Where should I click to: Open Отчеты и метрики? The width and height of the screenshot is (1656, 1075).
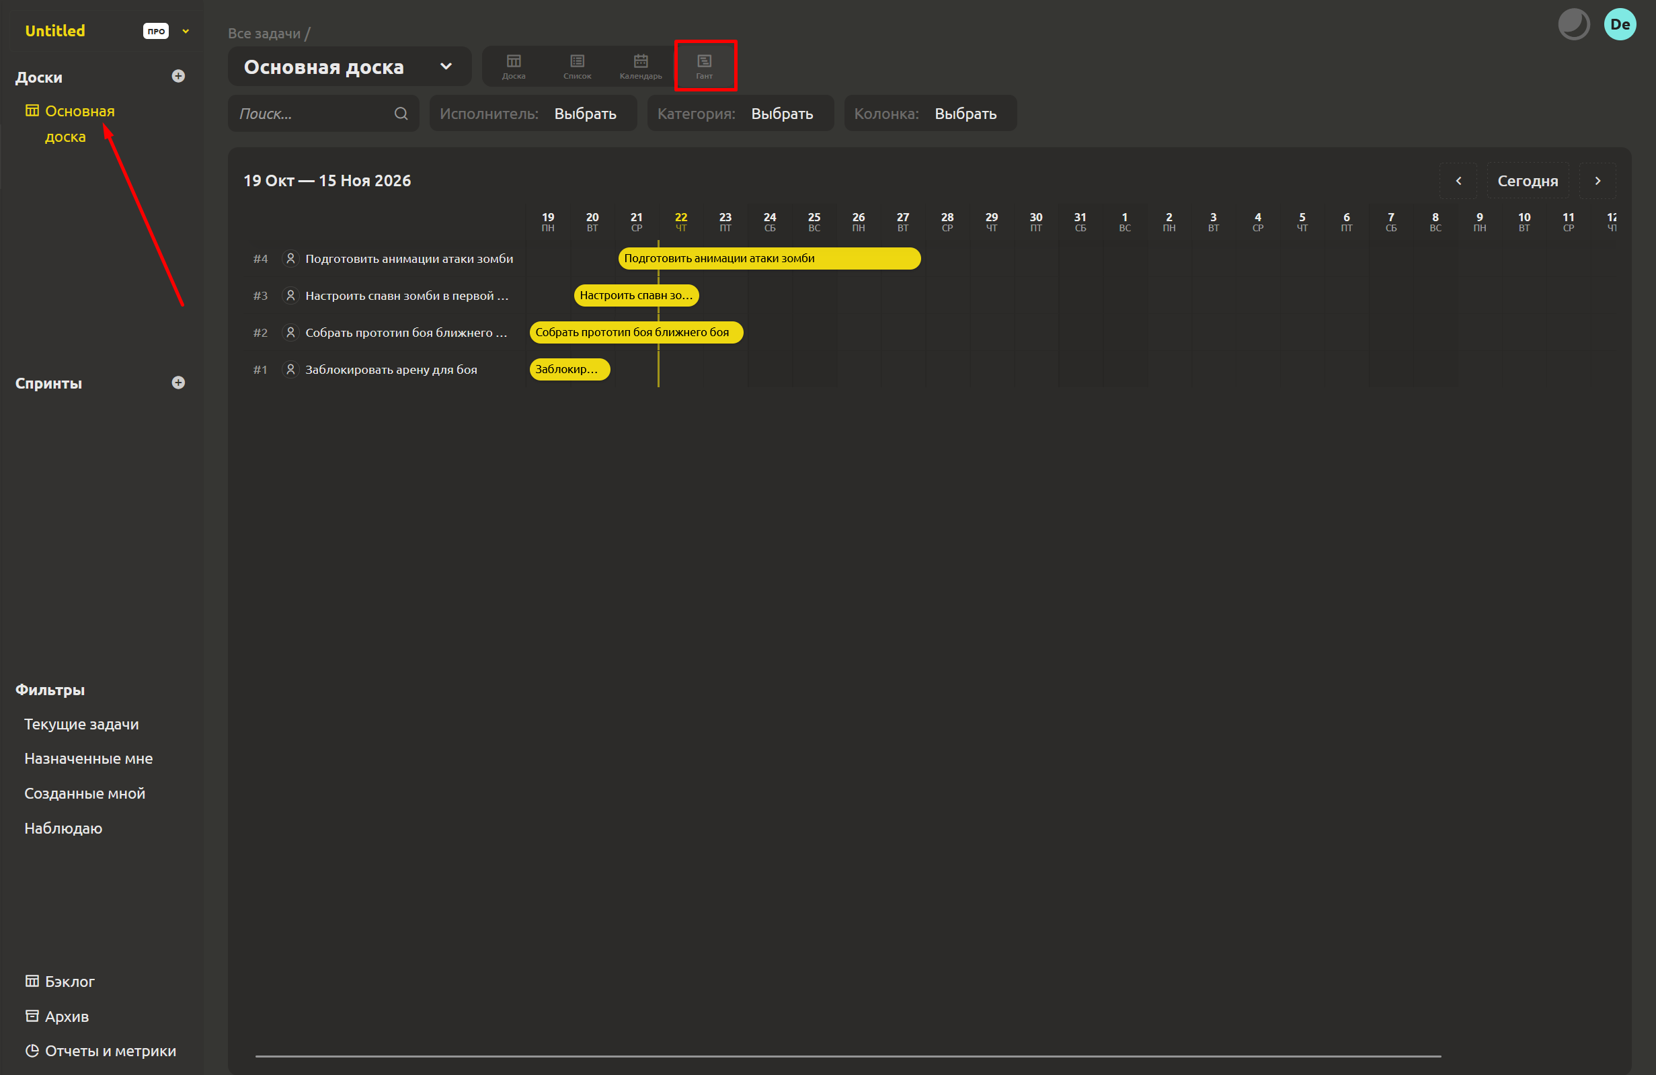pos(101,1051)
